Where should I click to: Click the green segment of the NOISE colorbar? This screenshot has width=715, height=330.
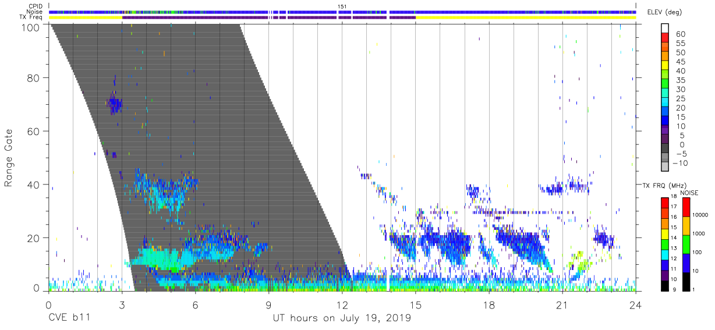686,244
